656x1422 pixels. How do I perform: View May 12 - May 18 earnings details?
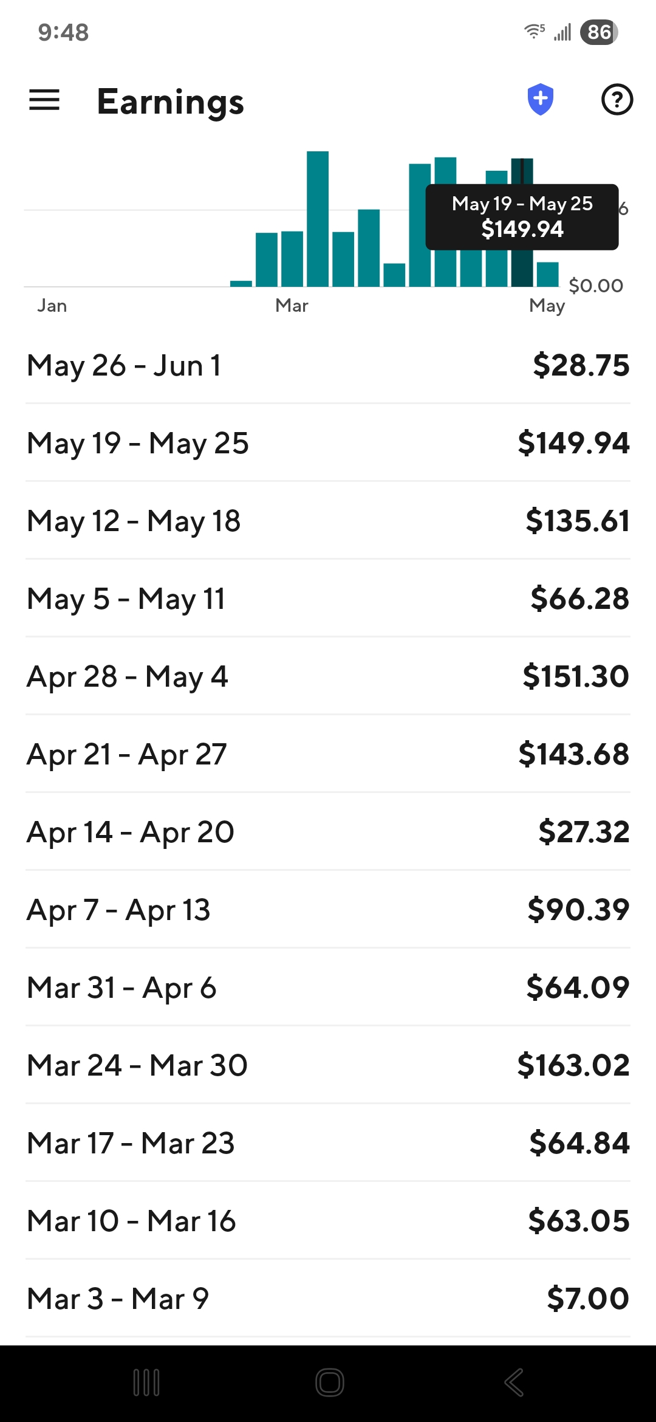click(x=328, y=521)
